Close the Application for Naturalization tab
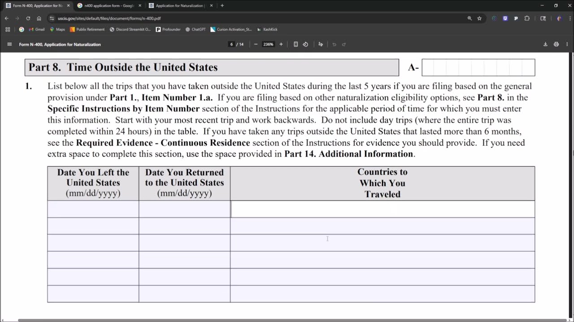Viewport: 574px width, 322px height. click(211, 6)
